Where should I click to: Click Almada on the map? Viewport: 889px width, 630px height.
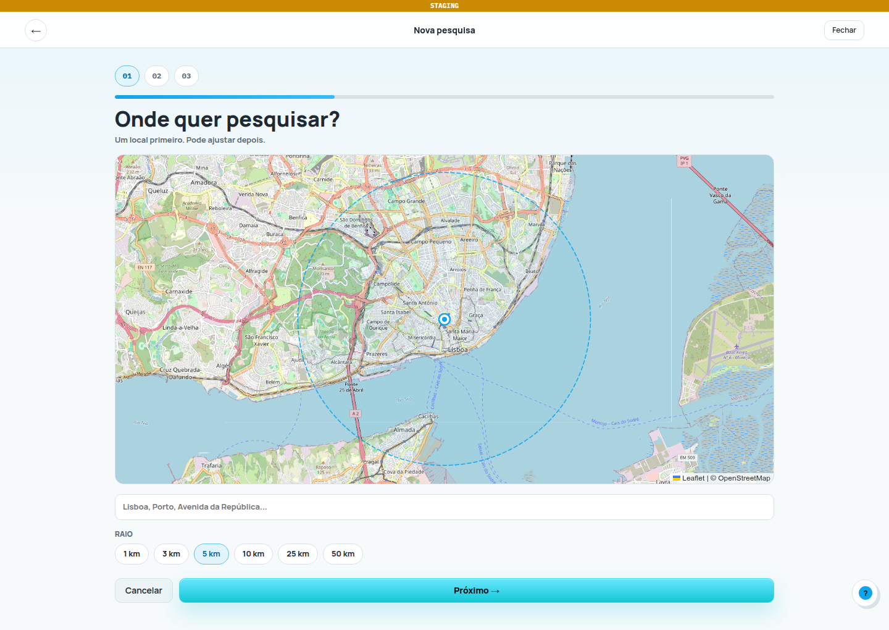(x=404, y=430)
